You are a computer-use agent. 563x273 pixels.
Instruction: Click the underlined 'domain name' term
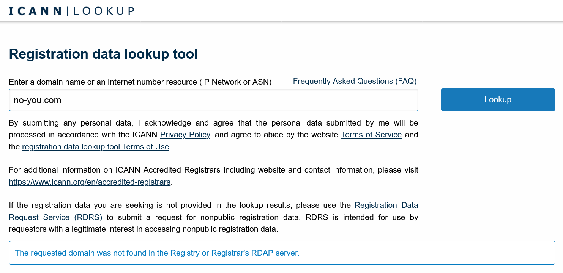61,82
